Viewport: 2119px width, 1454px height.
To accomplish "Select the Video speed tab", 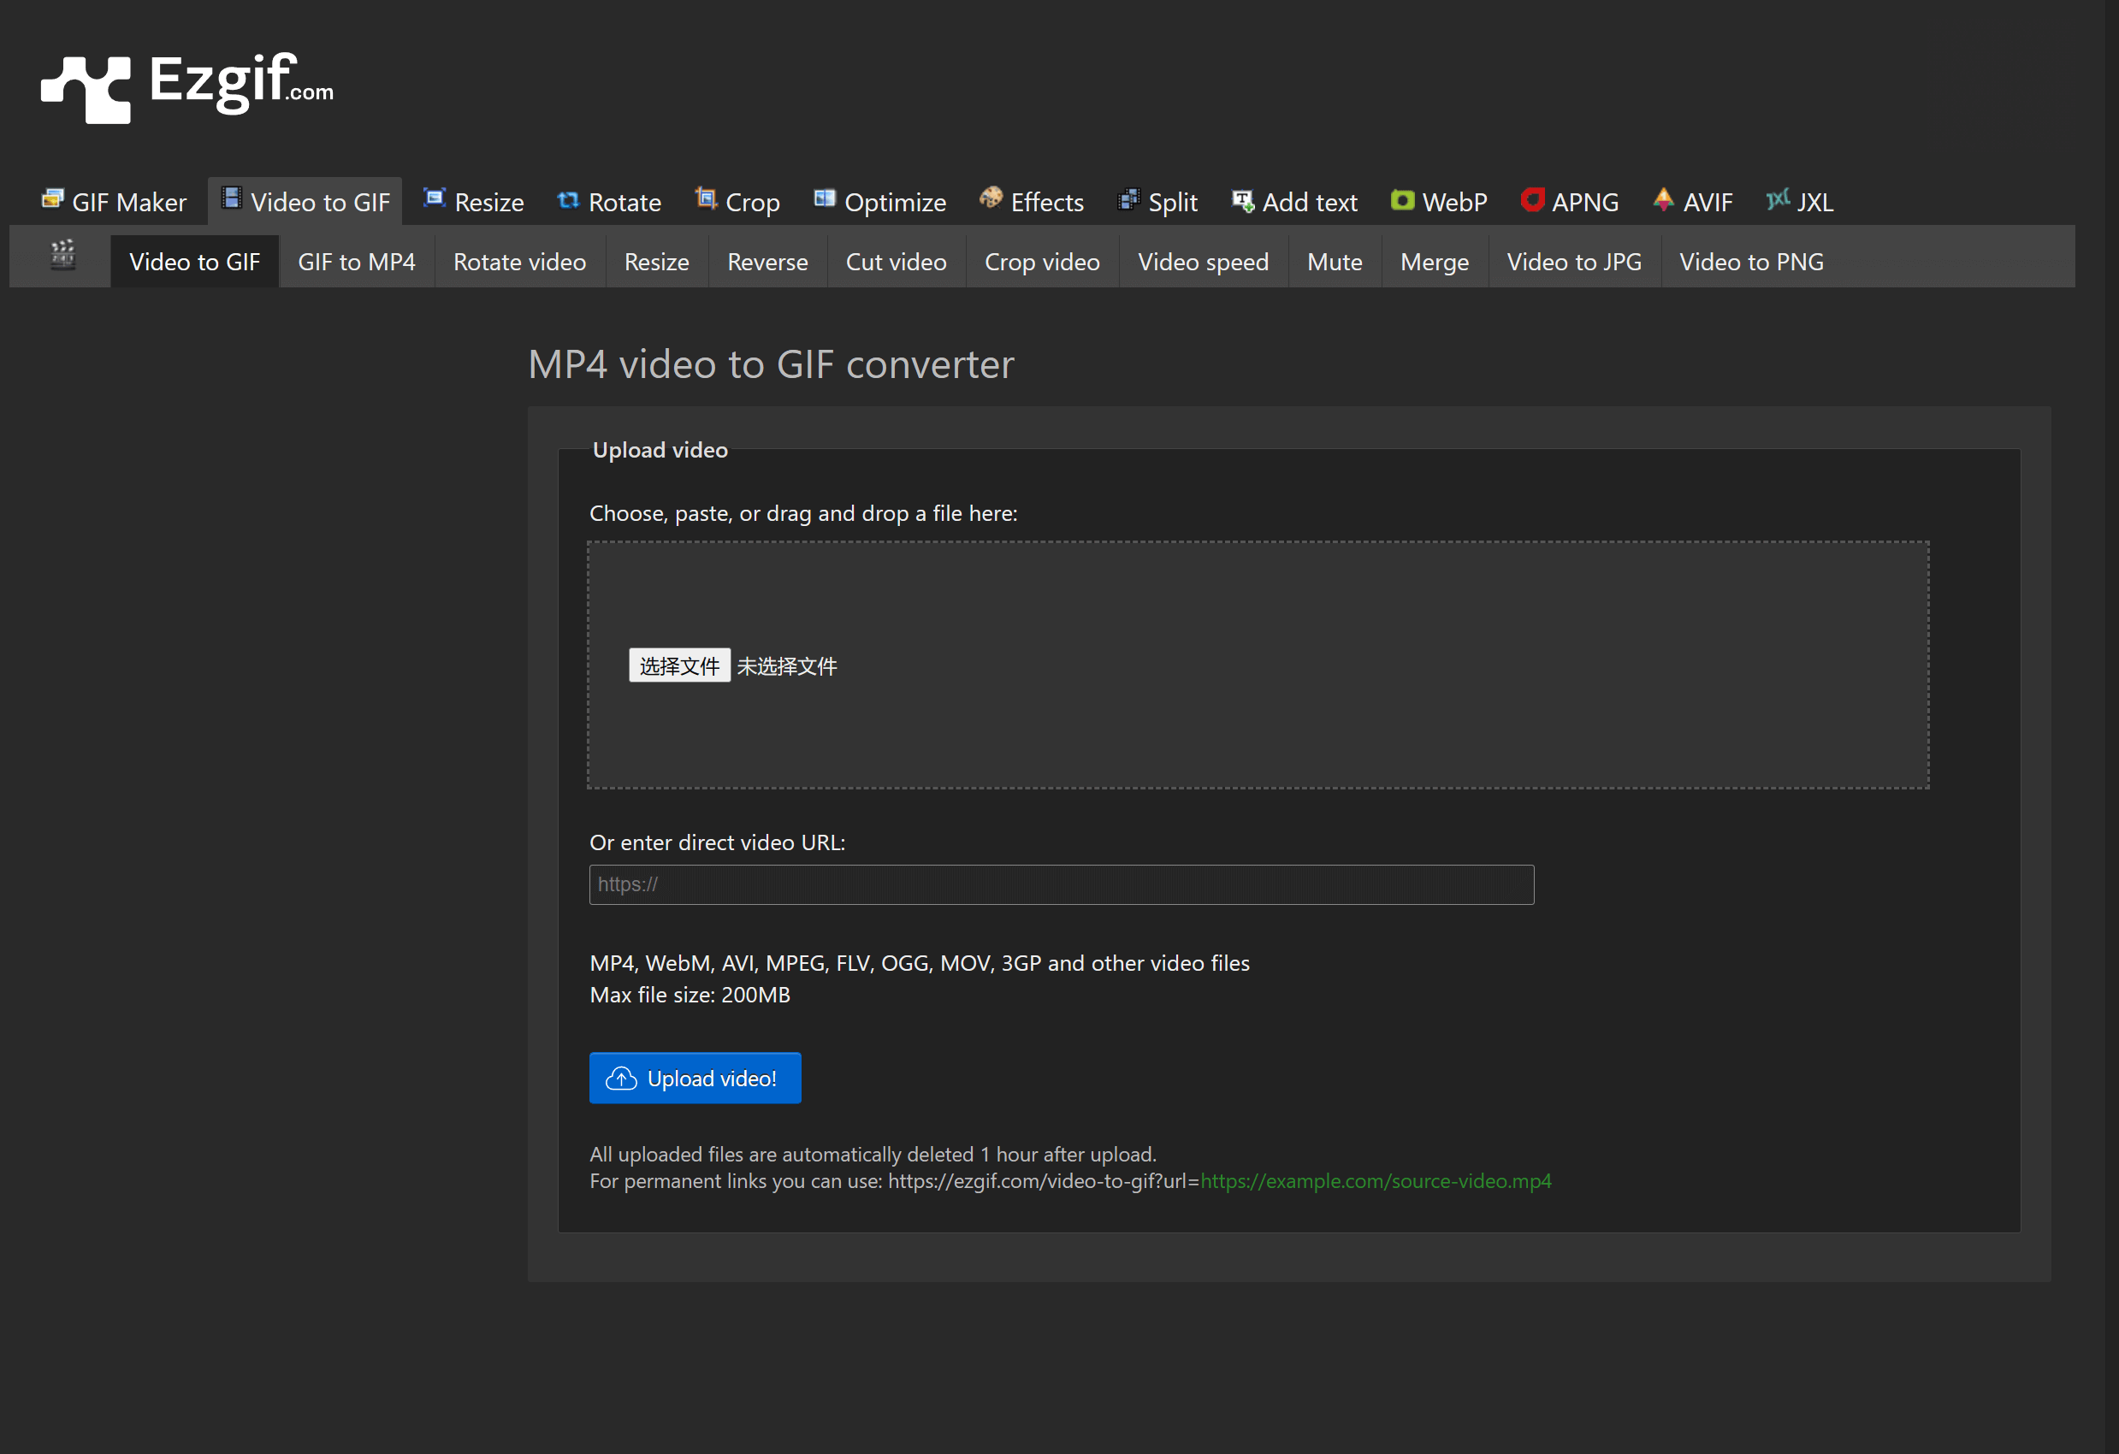I will pyautogui.click(x=1203, y=262).
